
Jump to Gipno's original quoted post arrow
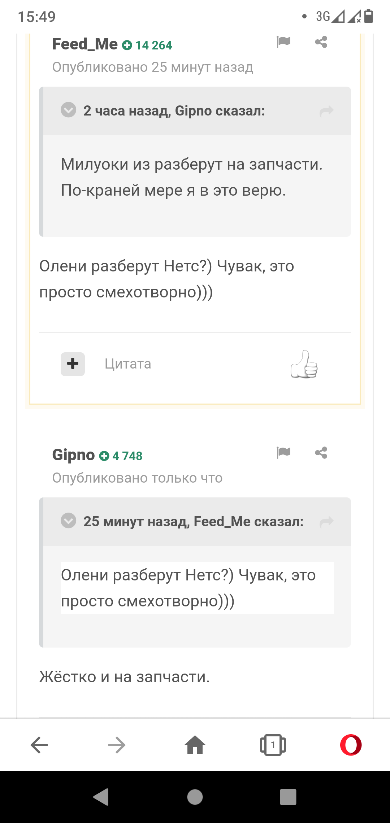[326, 111]
